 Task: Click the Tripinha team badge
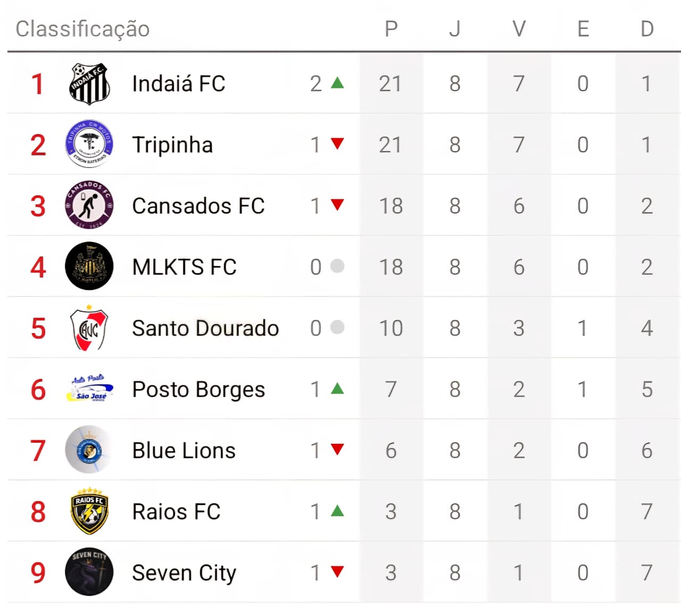coord(89,144)
